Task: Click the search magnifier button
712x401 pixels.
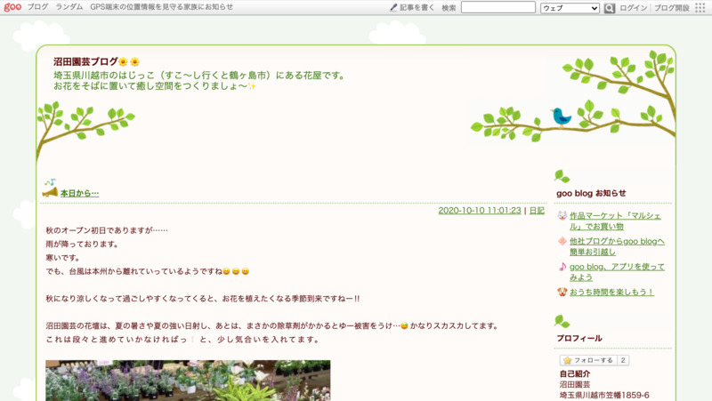Action: point(609,8)
